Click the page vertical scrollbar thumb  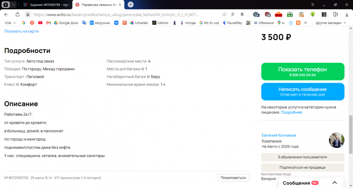pos(351,134)
